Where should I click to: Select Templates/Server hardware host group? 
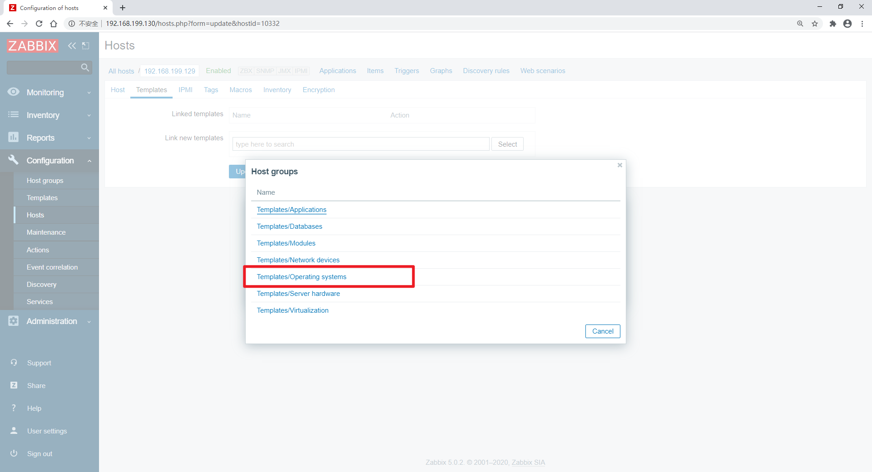click(298, 294)
